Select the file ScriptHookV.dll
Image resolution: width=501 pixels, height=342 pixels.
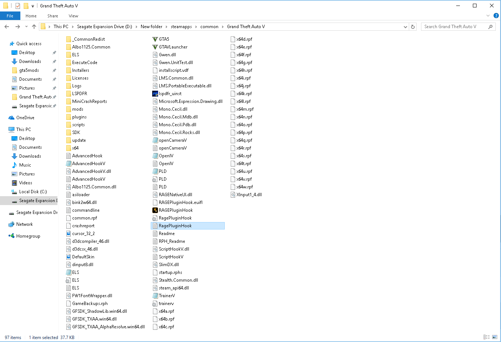[x=171, y=249]
